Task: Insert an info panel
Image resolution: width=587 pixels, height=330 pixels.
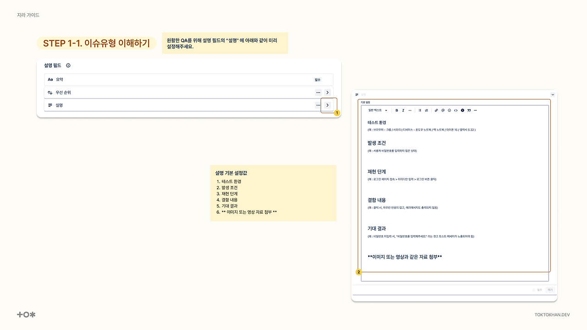Action: click(462, 110)
